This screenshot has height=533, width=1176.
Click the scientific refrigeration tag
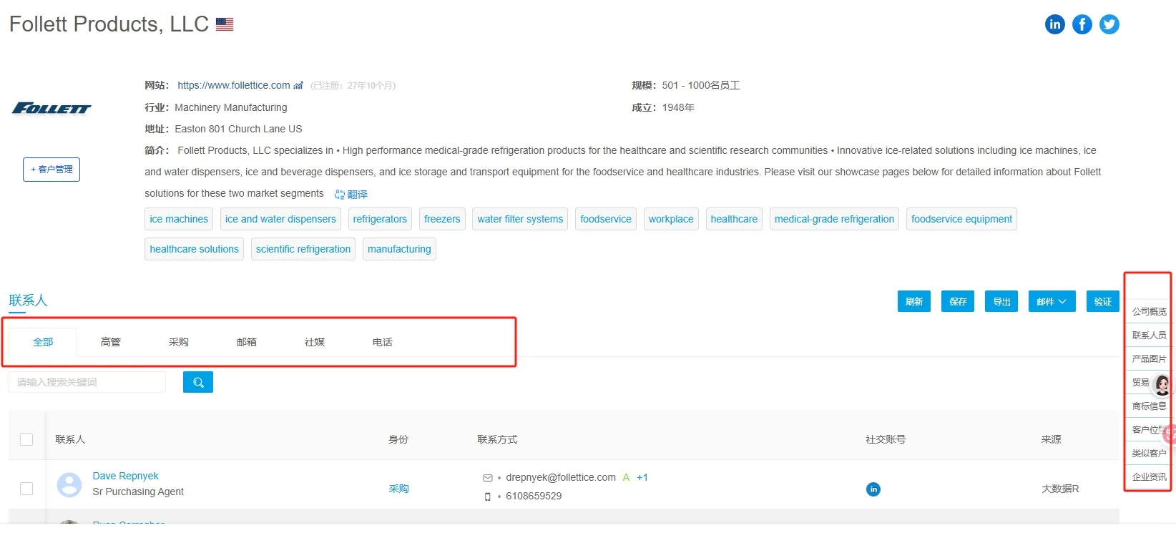303,249
